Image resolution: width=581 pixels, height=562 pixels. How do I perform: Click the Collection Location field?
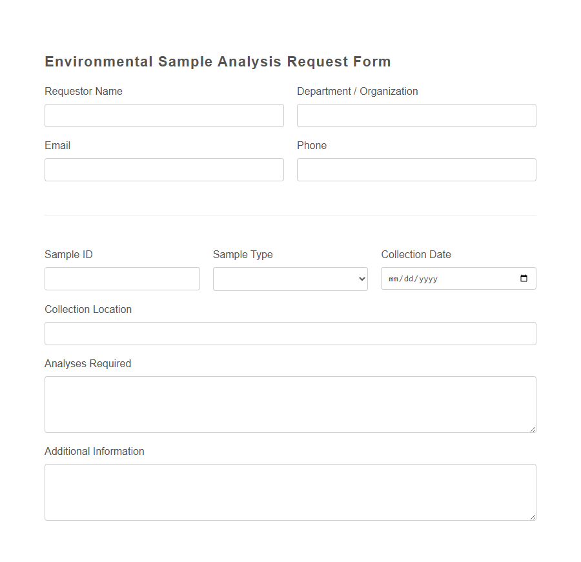[290, 333]
